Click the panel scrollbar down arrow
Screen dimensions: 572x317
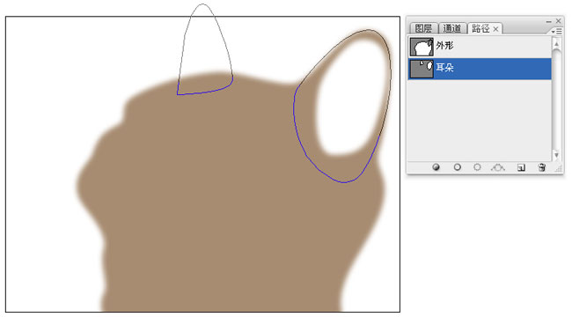click(x=556, y=155)
